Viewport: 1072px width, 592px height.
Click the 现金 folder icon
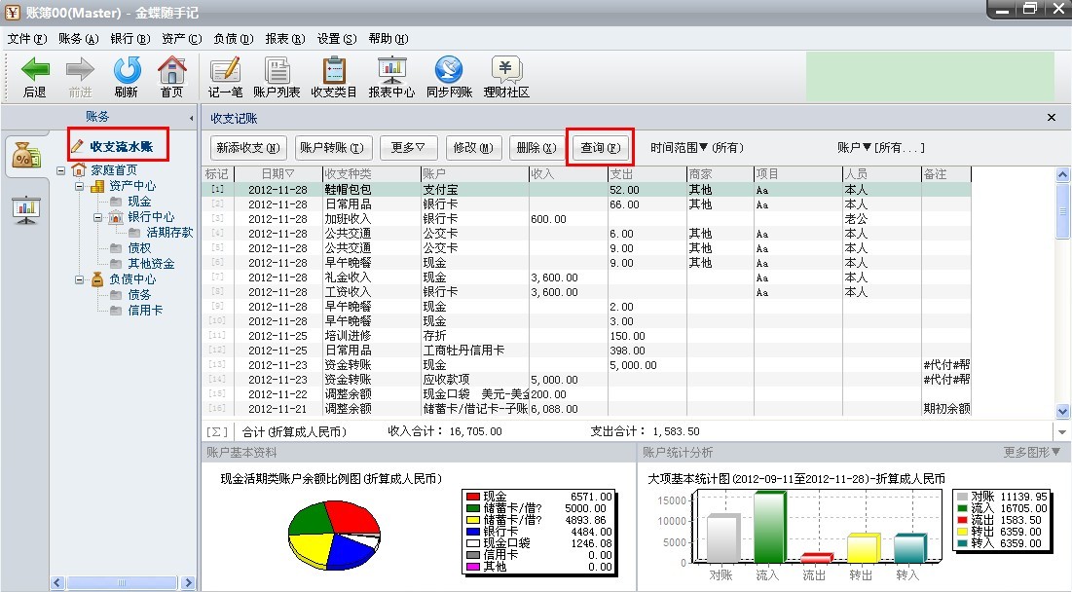click(x=116, y=201)
